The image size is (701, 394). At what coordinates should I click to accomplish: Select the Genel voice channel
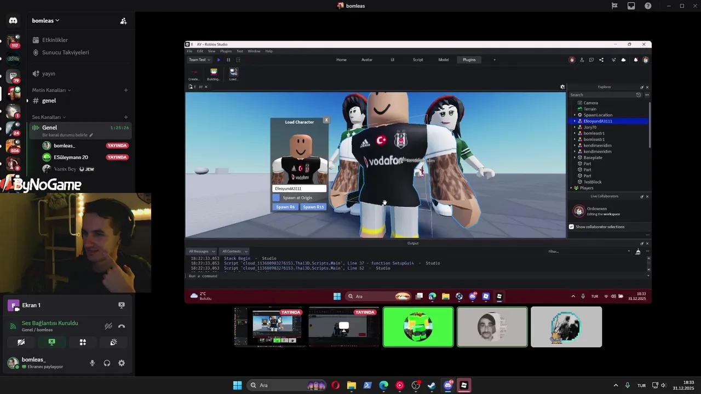pos(79,130)
